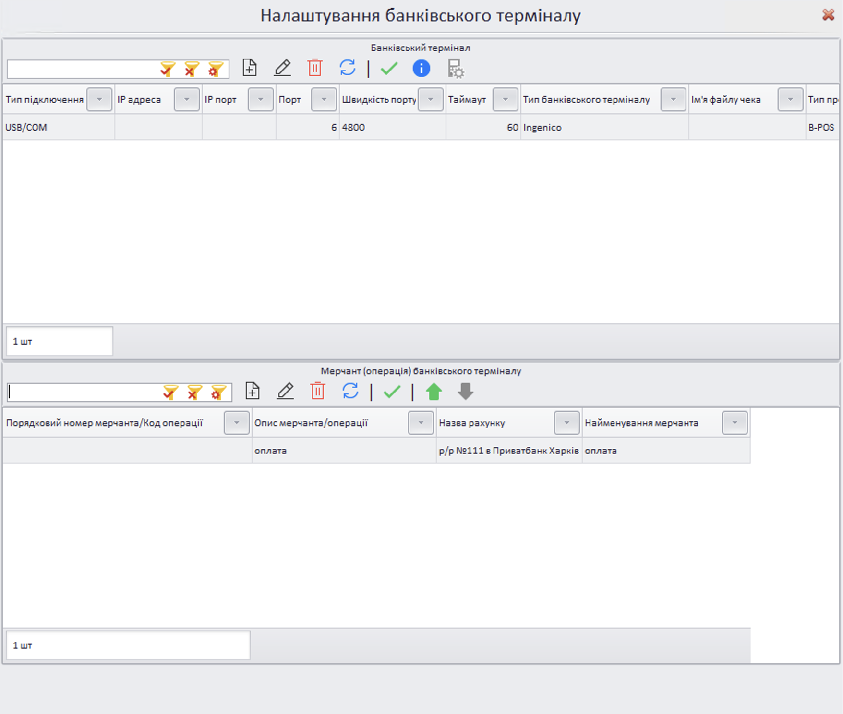Apply filter in bank terminal search box
Image resolution: width=843 pixels, height=714 pixels.
168,70
